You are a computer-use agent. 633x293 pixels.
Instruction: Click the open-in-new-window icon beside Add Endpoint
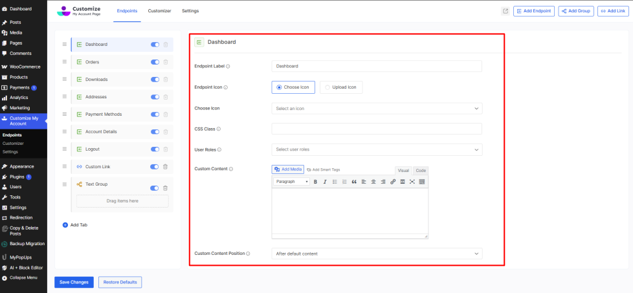505,11
